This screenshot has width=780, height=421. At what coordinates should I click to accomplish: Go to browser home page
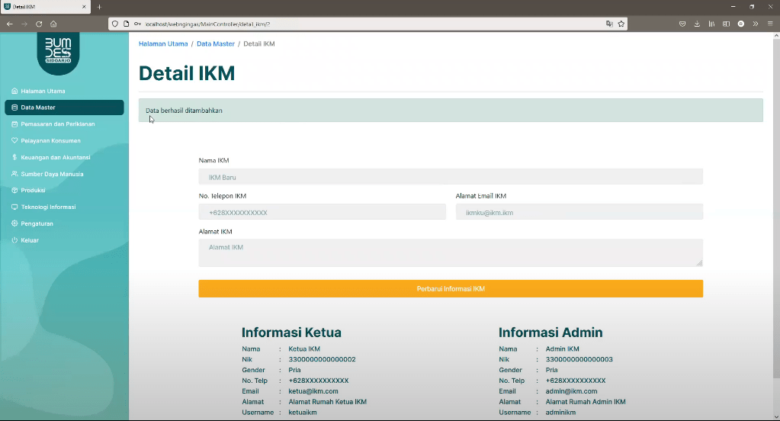[x=53, y=24]
